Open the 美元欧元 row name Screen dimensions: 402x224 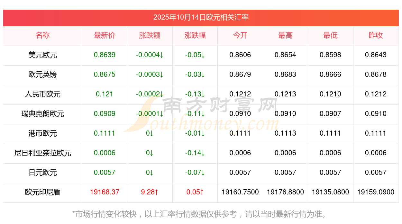(x=42, y=55)
